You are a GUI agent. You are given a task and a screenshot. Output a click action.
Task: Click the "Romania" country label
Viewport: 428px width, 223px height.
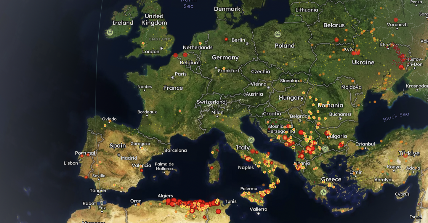coord(331,105)
